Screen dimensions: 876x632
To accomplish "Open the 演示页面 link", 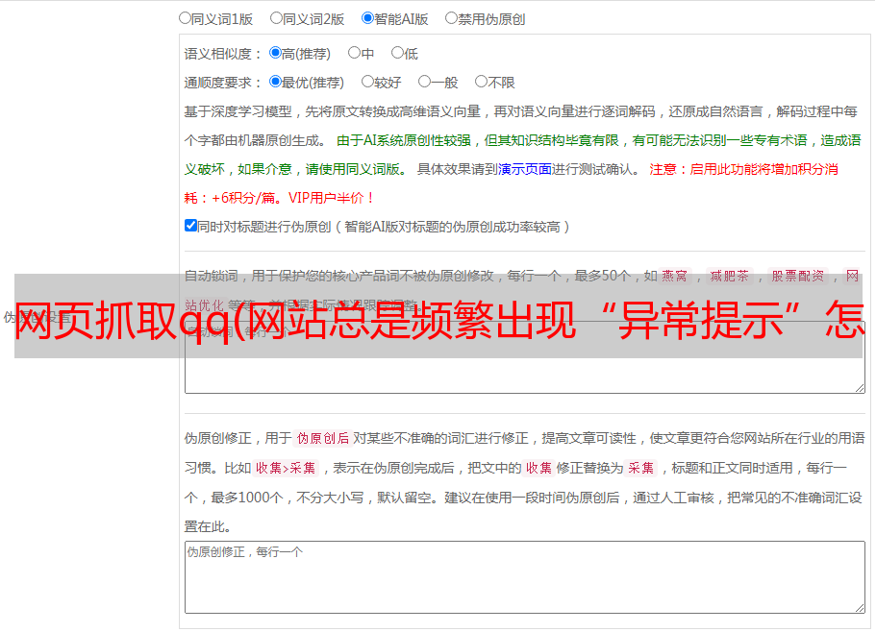I will coord(525,169).
